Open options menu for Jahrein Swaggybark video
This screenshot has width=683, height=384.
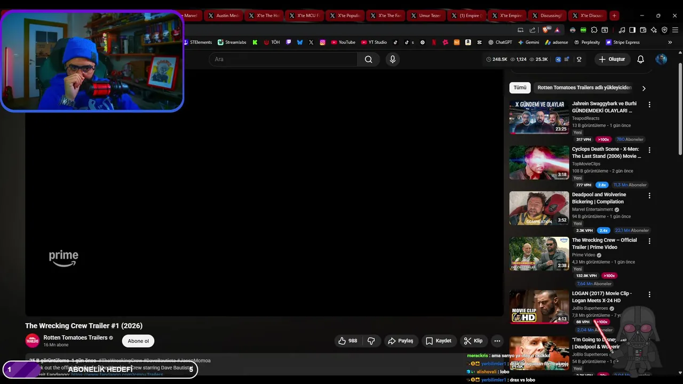point(649,105)
